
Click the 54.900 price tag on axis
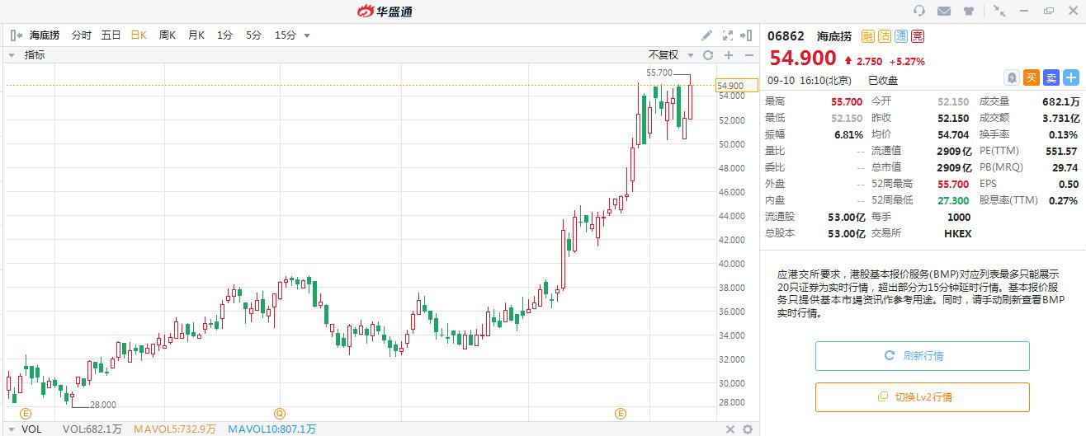pyautogui.click(x=736, y=86)
